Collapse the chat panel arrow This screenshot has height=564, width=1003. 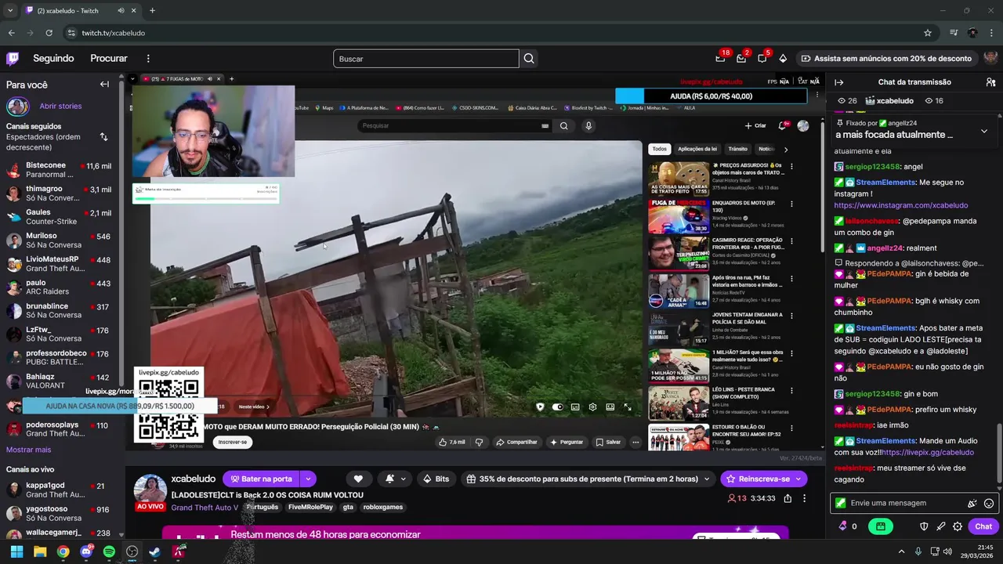(839, 82)
